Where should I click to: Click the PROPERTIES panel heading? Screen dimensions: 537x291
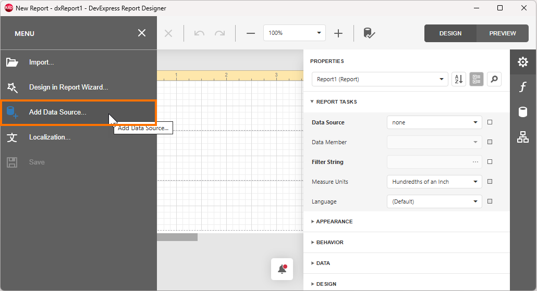[x=327, y=61]
